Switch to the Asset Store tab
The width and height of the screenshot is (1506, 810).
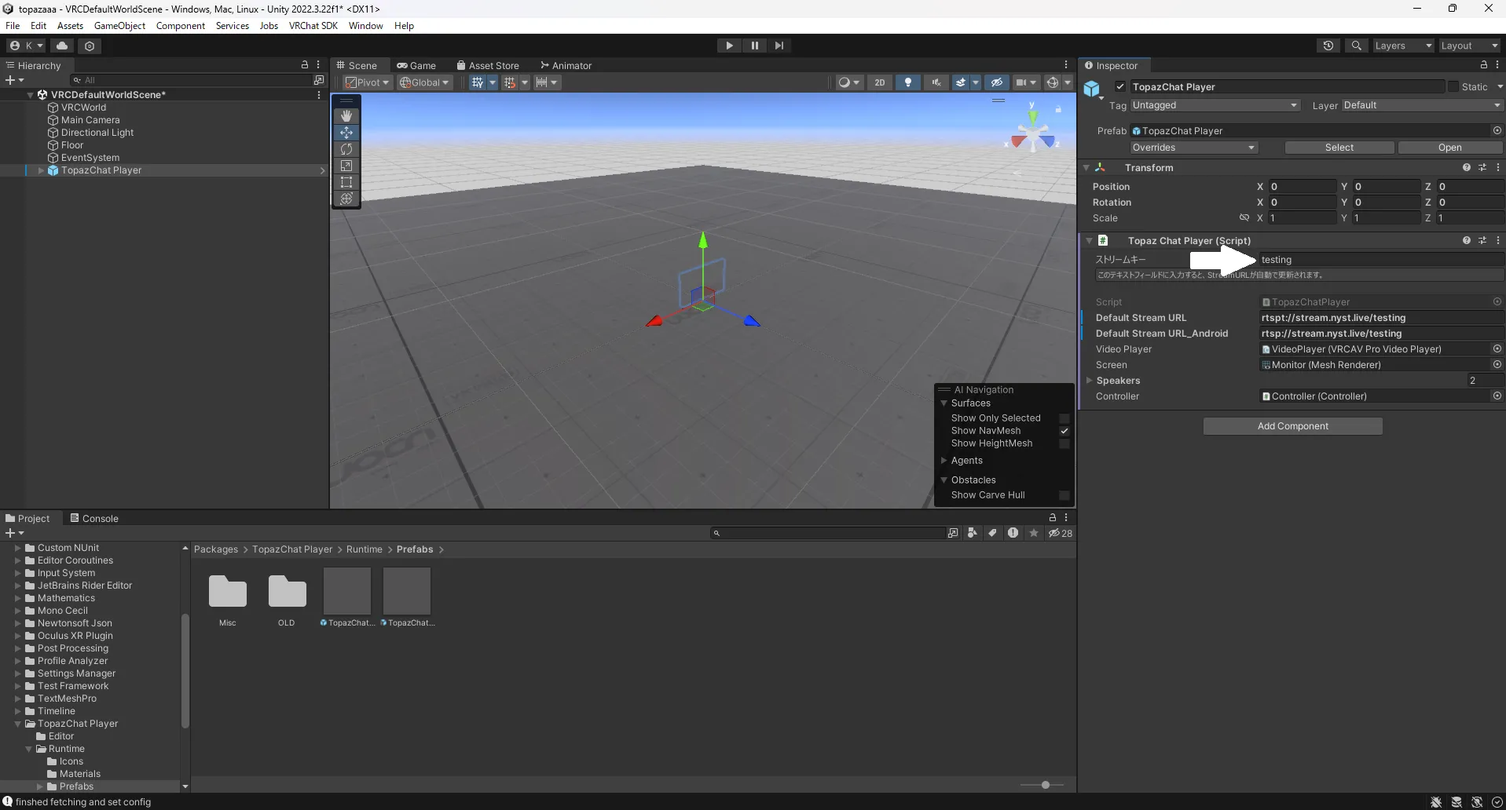tap(488, 66)
